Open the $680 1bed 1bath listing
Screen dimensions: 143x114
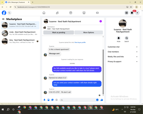[x=58, y=29]
